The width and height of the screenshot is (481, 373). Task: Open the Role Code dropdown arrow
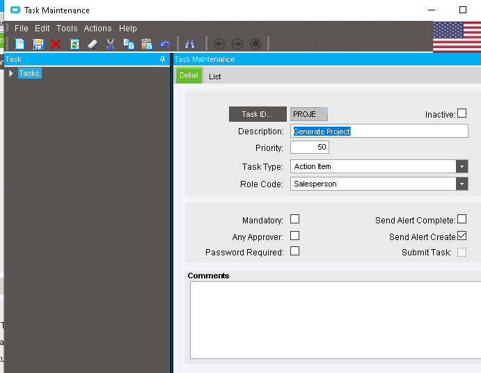[462, 184]
